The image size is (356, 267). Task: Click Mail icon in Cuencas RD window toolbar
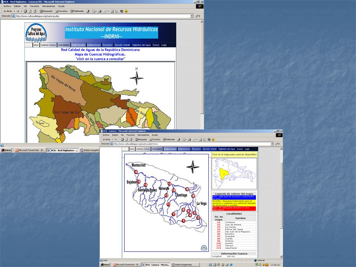point(93,11)
